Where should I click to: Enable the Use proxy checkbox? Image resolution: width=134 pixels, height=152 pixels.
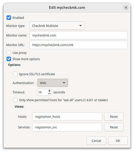tap(9, 53)
